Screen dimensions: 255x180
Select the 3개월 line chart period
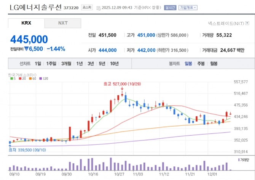pyautogui.click(x=66, y=64)
